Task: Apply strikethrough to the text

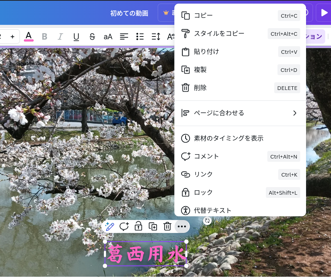Action: pyautogui.click(x=92, y=36)
